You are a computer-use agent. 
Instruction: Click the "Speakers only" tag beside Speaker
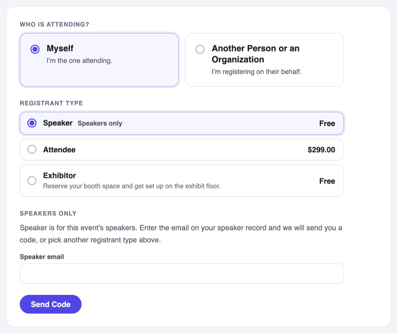tap(100, 123)
